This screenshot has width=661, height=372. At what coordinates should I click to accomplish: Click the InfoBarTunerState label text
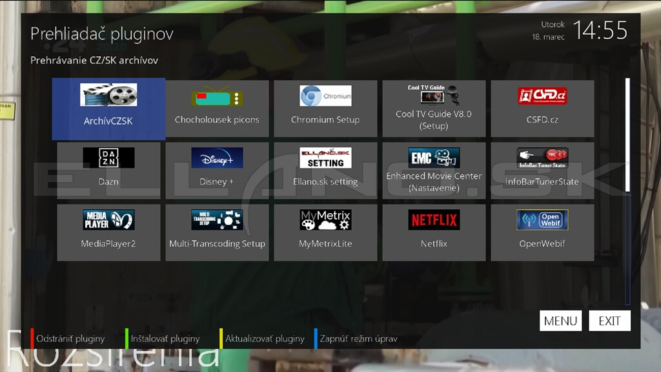click(x=542, y=181)
